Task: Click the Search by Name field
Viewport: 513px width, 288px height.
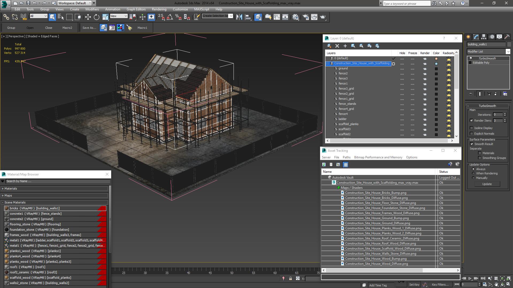Action: tap(58, 181)
